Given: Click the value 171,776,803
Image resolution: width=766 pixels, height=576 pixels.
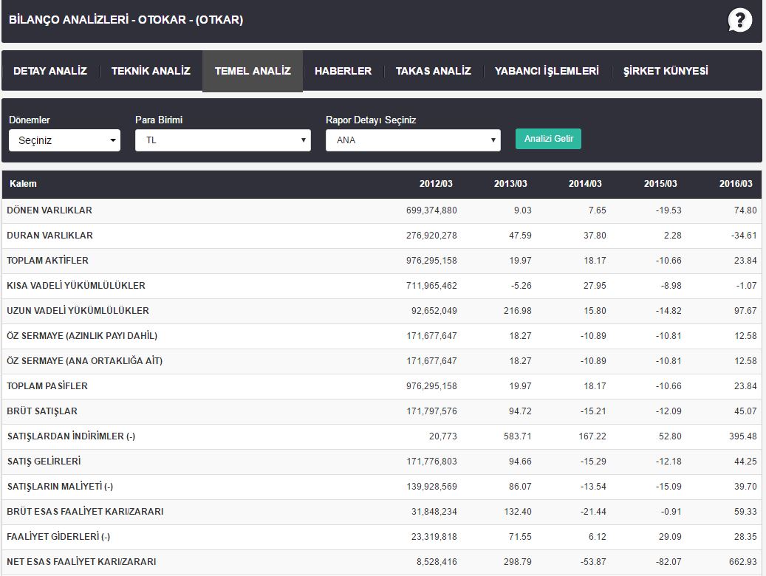Looking at the screenshot, I should (431, 462).
